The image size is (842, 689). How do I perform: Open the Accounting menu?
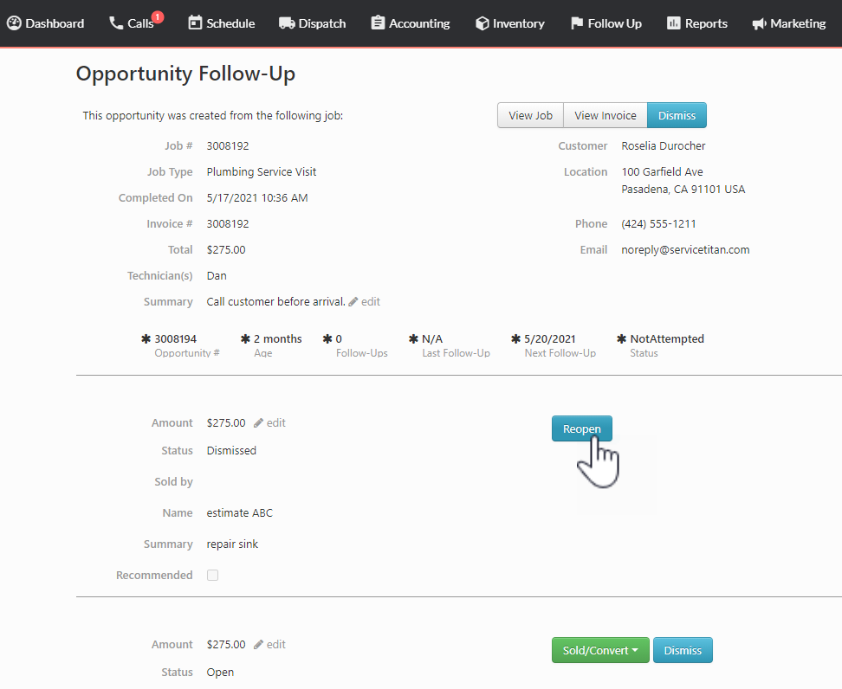coord(411,23)
